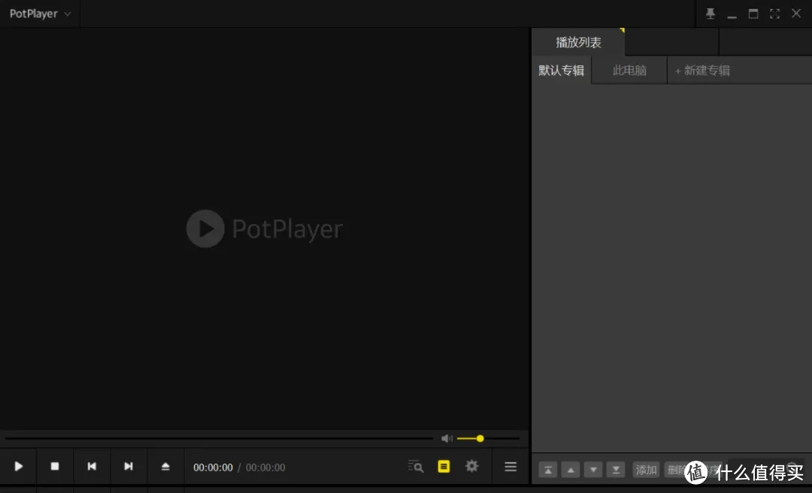Pin the player window on top

[x=710, y=14]
